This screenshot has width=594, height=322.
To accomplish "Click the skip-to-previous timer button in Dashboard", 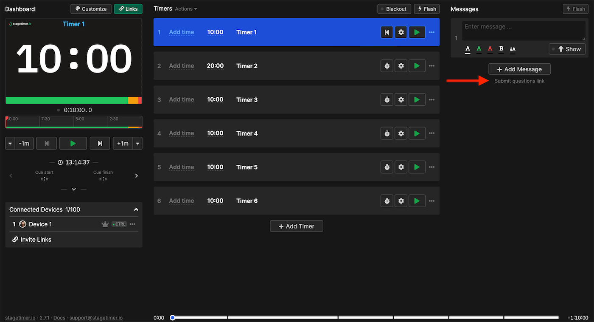I will 47,144.
